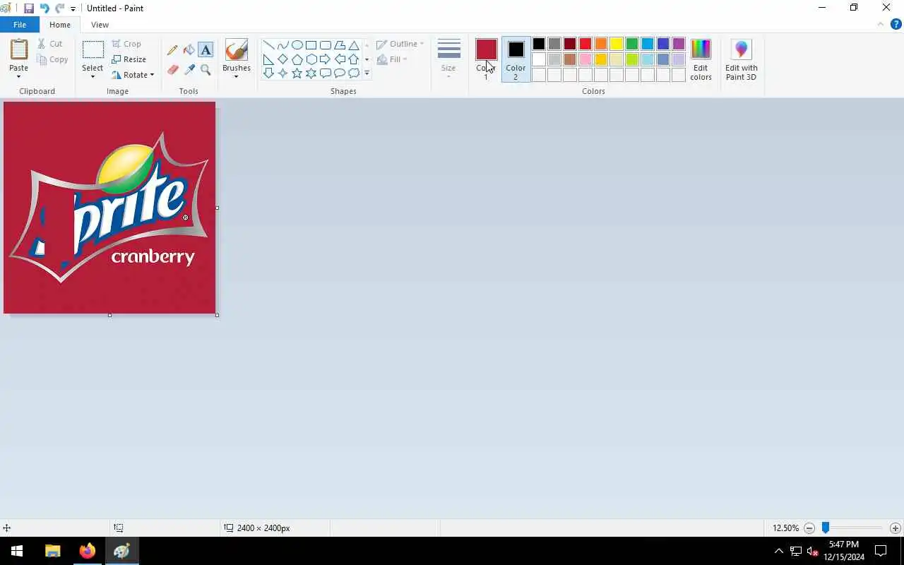Open the Resize dialog
The height and width of the screenshot is (565, 904).
point(129,59)
